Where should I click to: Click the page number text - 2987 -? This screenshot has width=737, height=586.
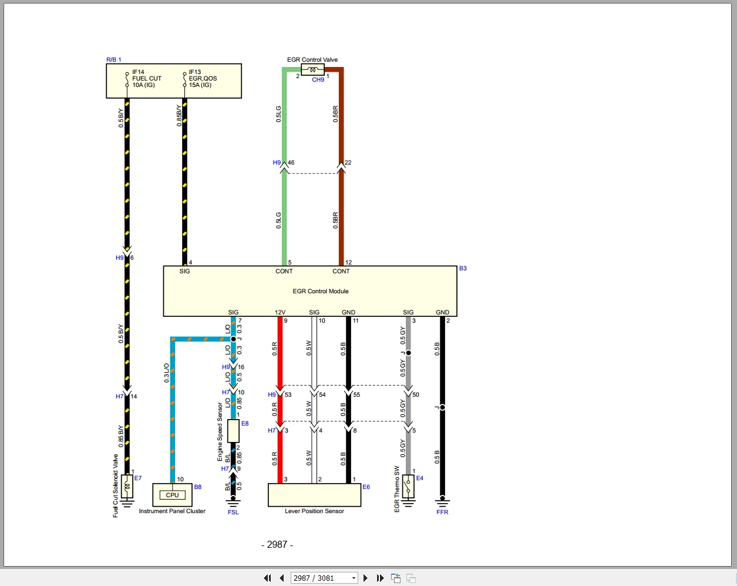[277, 544]
